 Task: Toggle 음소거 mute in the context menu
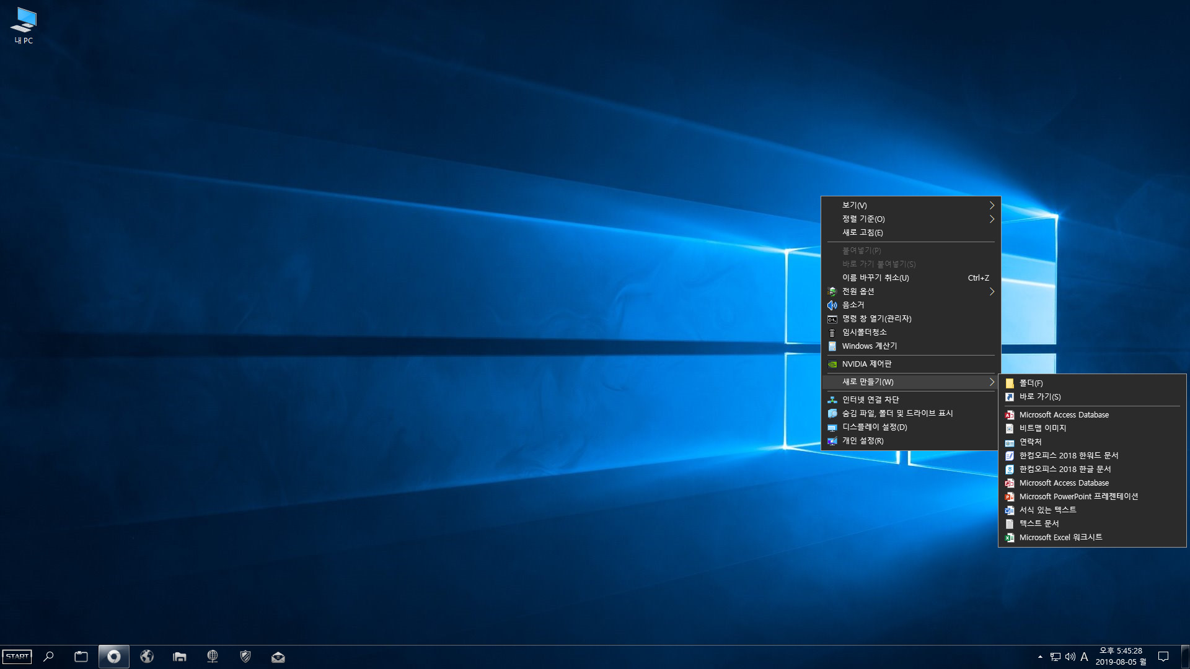pyautogui.click(x=911, y=305)
